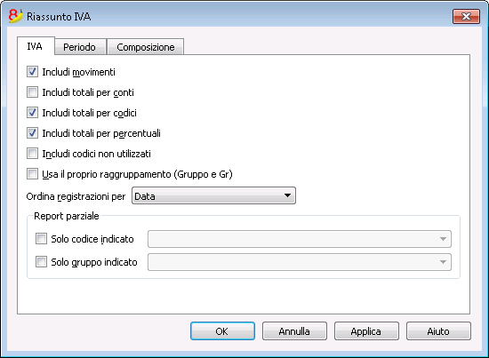Image resolution: width=489 pixels, height=358 pixels.
Task: Uncheck Includi movimenti checkbox
Action: click(x=32, y=72)
